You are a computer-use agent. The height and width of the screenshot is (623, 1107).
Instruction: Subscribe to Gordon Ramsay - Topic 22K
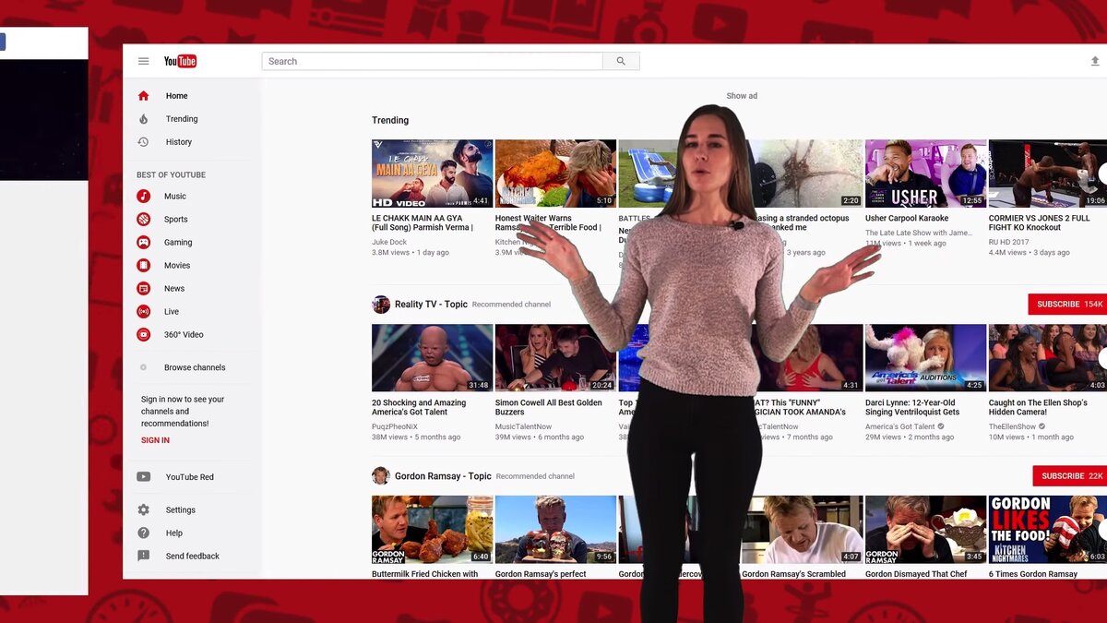click(1070, 476)
